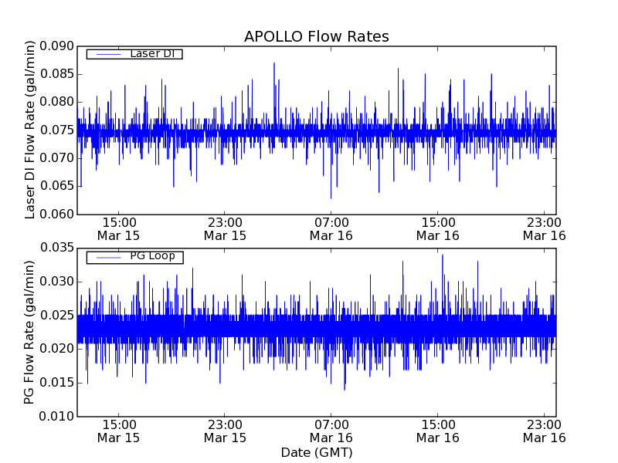This screenshot has height=463, width=618.
Task: Click the PG Flow Rate y-axis label
Action: point(31,332)
